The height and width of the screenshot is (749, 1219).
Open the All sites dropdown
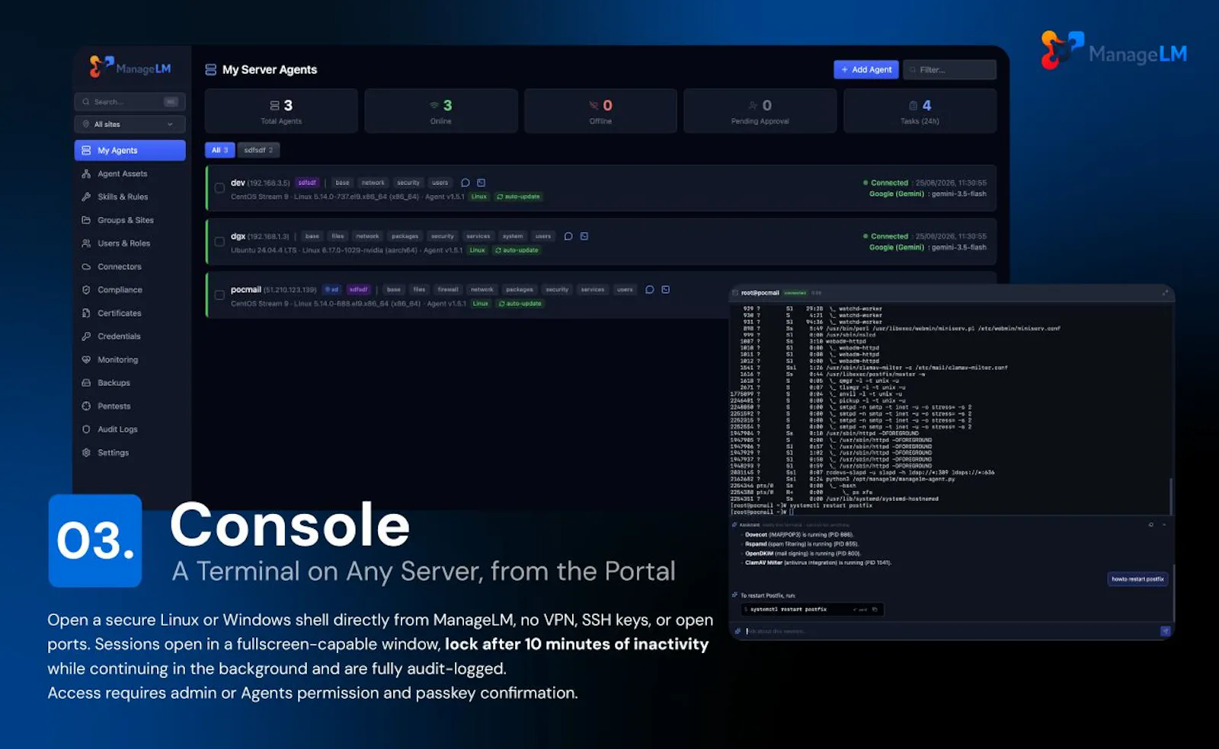click(130, 124)
